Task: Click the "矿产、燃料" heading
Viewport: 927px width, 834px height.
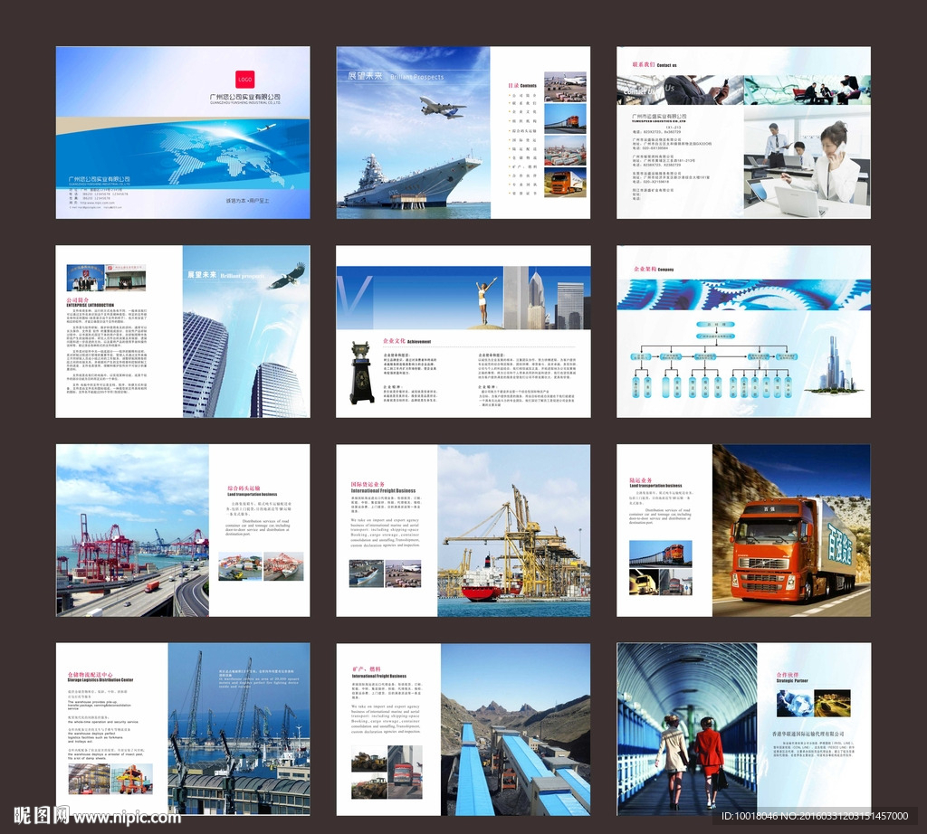Action: pyautogui.click(x=367, y=669)
